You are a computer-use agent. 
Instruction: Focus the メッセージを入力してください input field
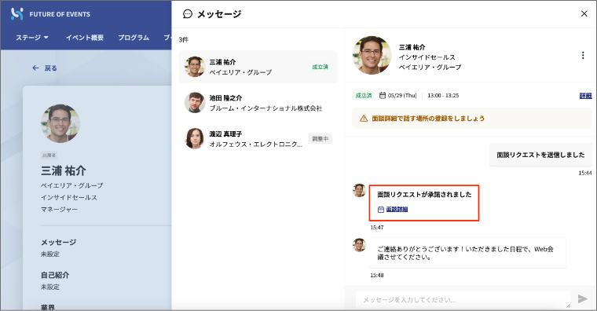click(463, 299)
